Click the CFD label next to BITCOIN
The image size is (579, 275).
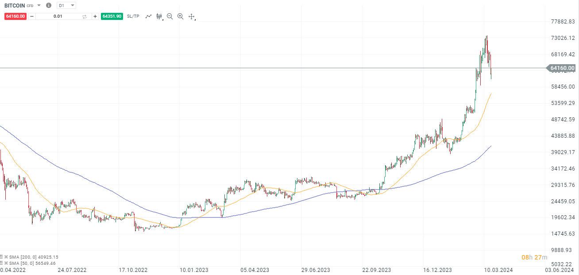(x=29, y=6)
